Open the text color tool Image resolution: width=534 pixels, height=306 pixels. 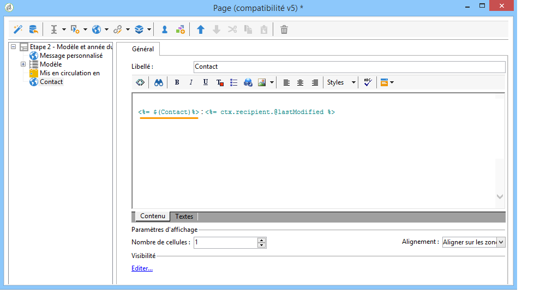(x=220, y=82)
